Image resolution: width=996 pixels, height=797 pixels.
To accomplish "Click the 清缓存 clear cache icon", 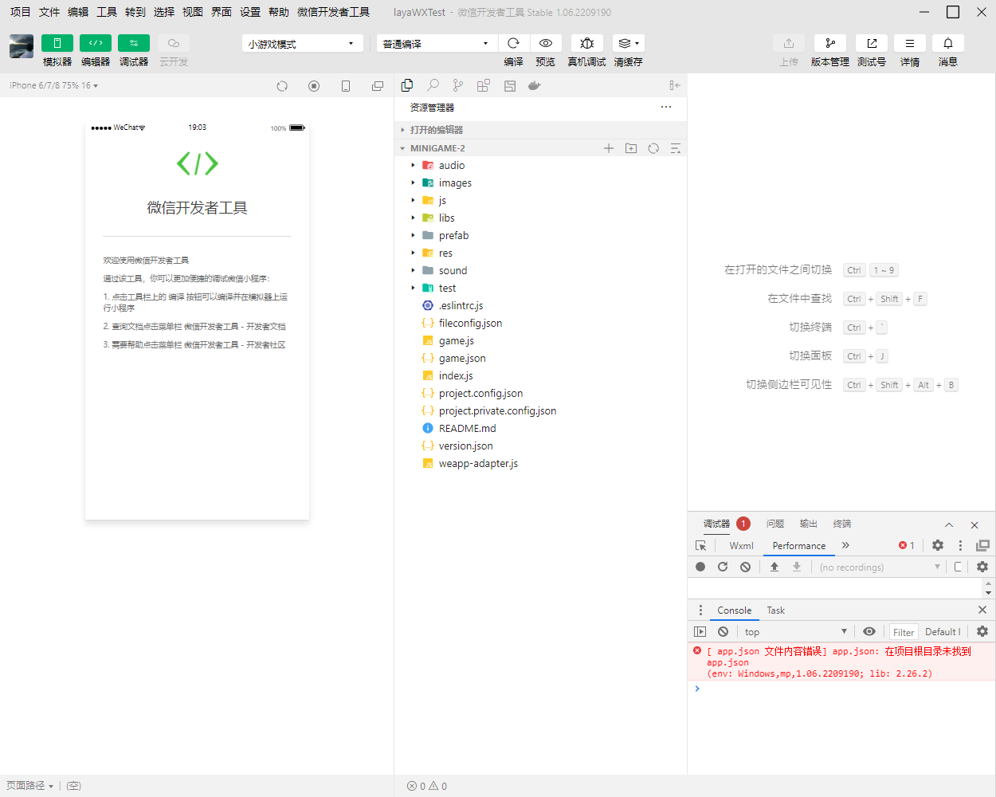I will pyautogui.click(x=629, y=43).
